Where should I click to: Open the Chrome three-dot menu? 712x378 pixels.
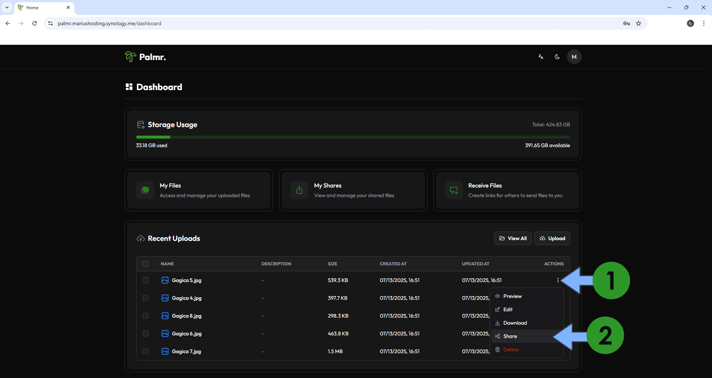click(704, 23)
